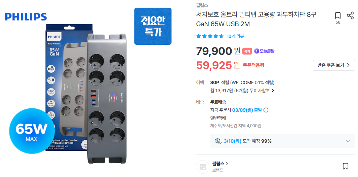Click the delivery box icon near 3/10

coord(218,141)
